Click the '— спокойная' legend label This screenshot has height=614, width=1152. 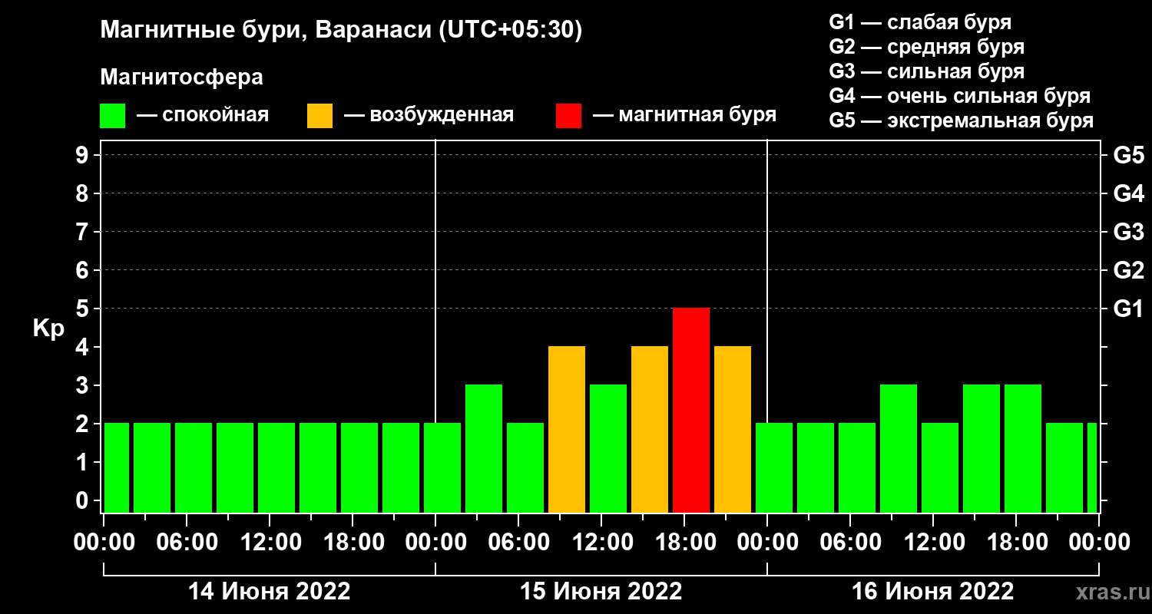coord(203,116)
